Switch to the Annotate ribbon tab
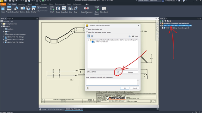The image size is (202, 113). pos(21,4)
